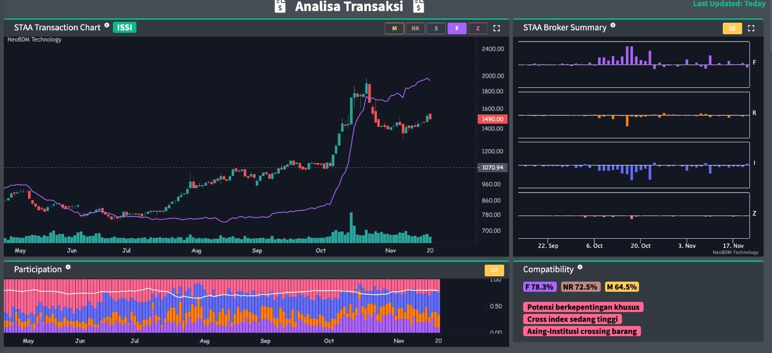
Task: Click the 22. Sep date on Broker Summary axis
Action: coord(548,245)
